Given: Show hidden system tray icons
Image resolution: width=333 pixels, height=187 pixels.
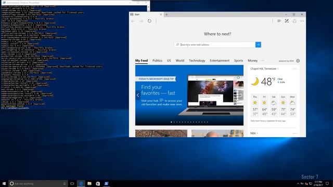Looking at the screenshot, I should (x=298, y=183).
